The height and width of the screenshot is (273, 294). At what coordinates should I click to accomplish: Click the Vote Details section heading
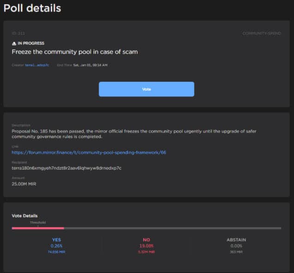[24, 216]
